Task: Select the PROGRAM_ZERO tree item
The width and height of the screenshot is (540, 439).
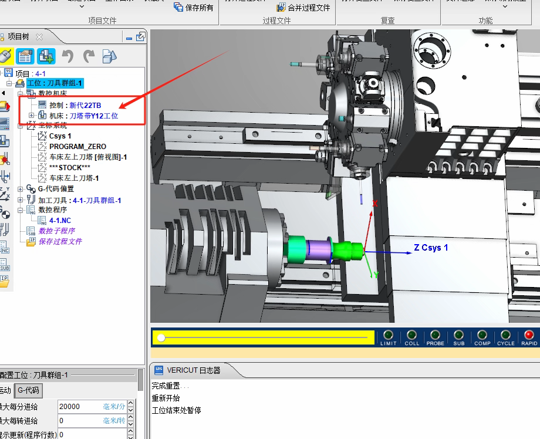Action: coord(77,147)
